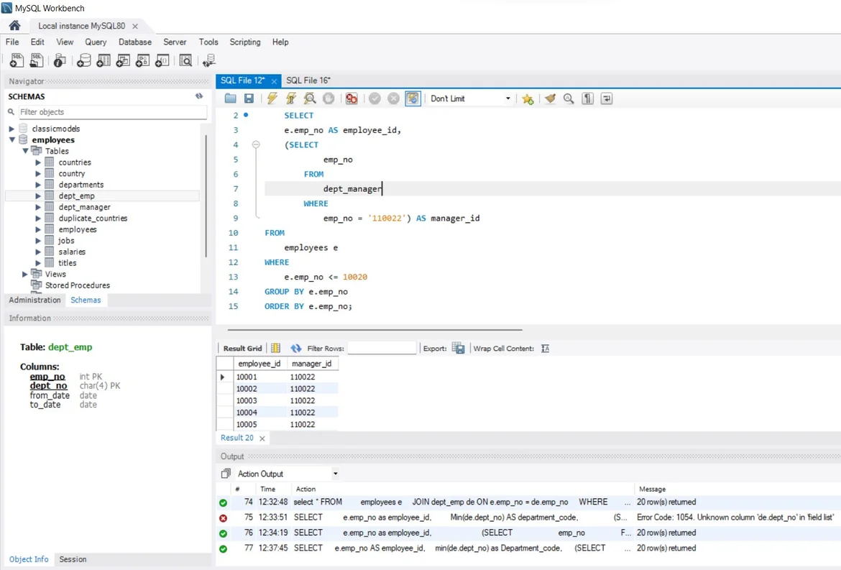
Task: Toggle the auto-commit mode button
Action: point(413,98)
